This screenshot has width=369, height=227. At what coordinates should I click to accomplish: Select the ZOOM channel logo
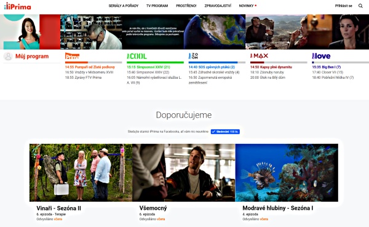point(193,56)
